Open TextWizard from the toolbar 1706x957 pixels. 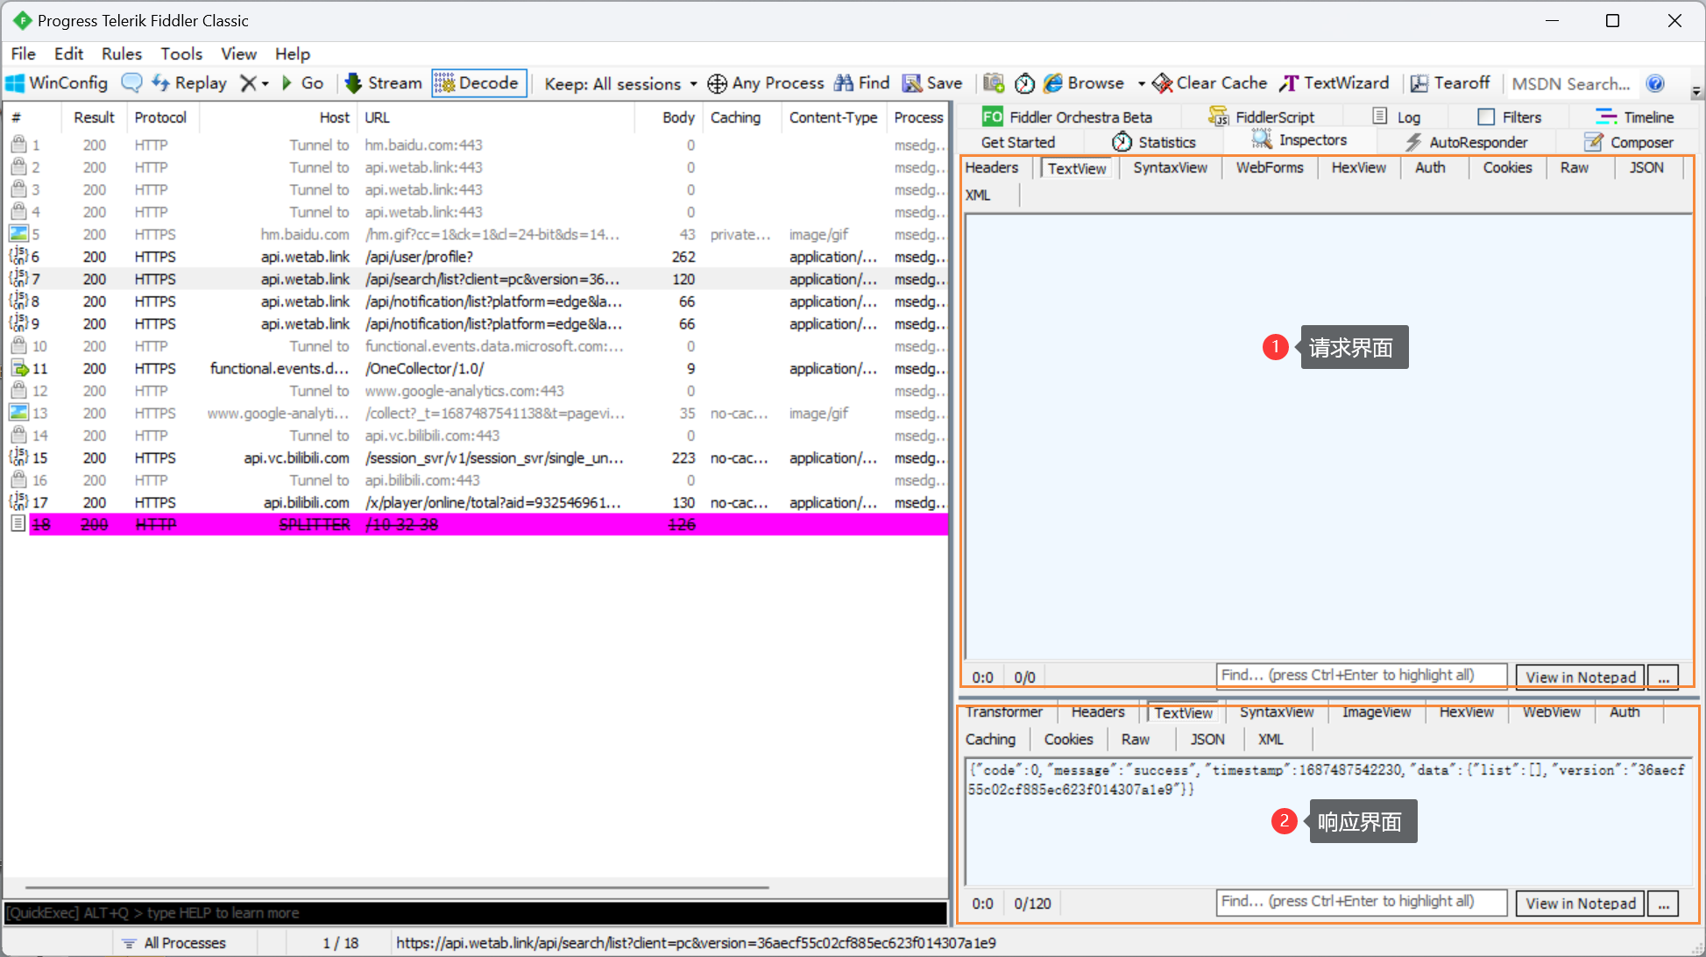pyautogui.click(x=1334, y=83)
